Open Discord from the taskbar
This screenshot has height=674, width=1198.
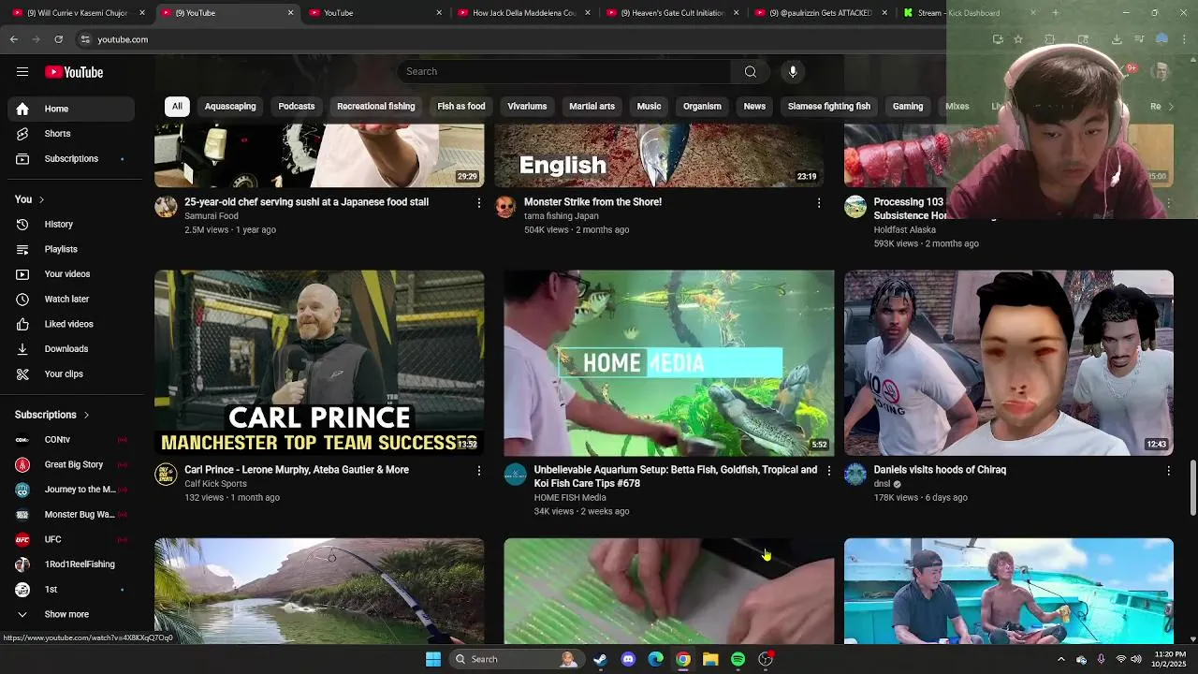(628, 659)
